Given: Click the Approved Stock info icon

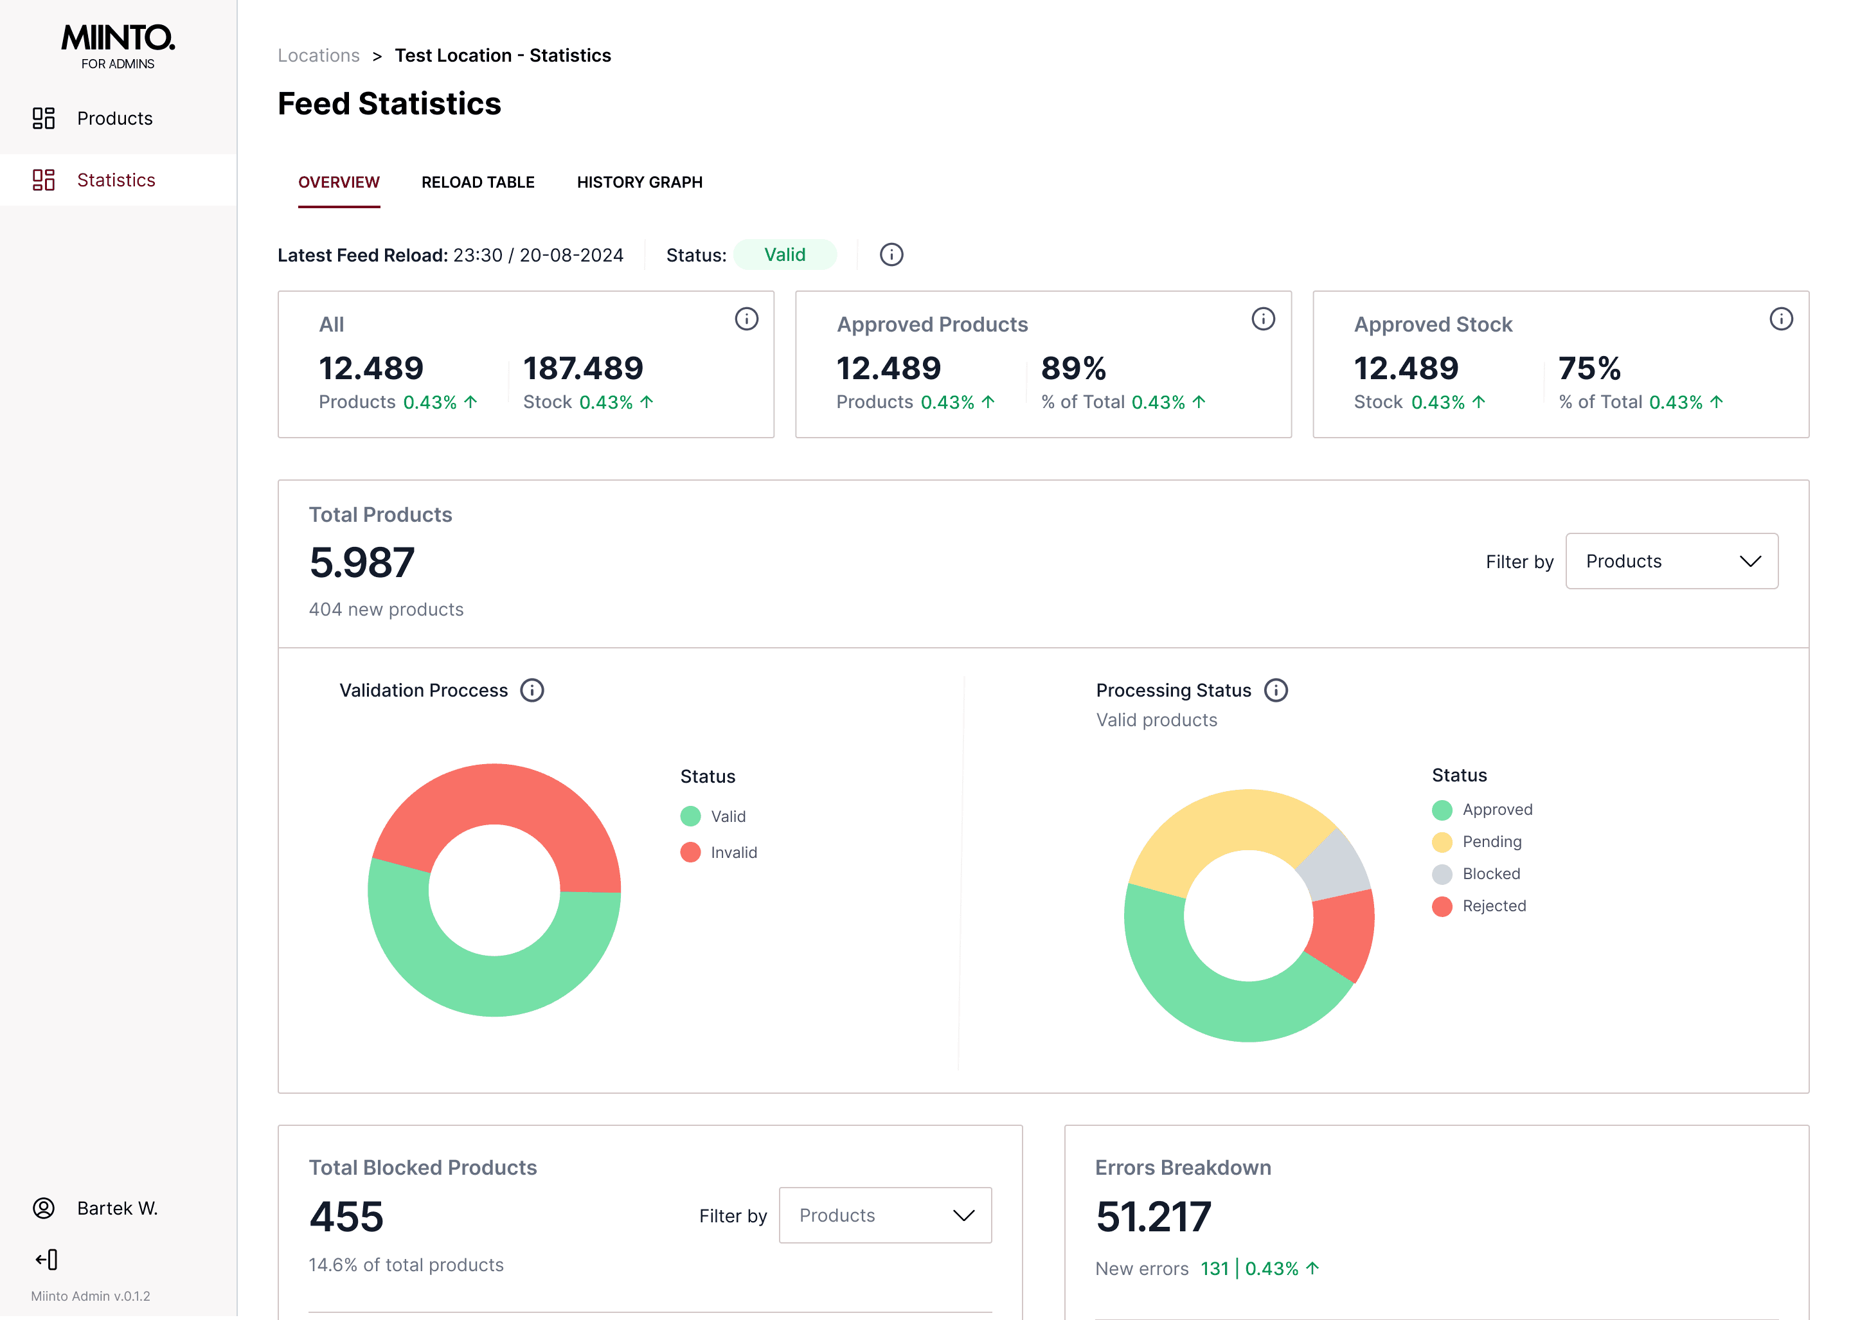Looking at the screenshot, I should pyautogui.click(x=1780, y=319).
